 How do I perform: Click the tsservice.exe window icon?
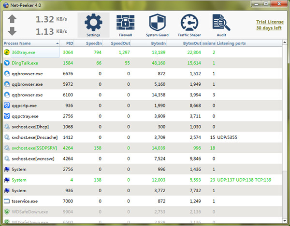pyautogui.click(x=7, y=201)
